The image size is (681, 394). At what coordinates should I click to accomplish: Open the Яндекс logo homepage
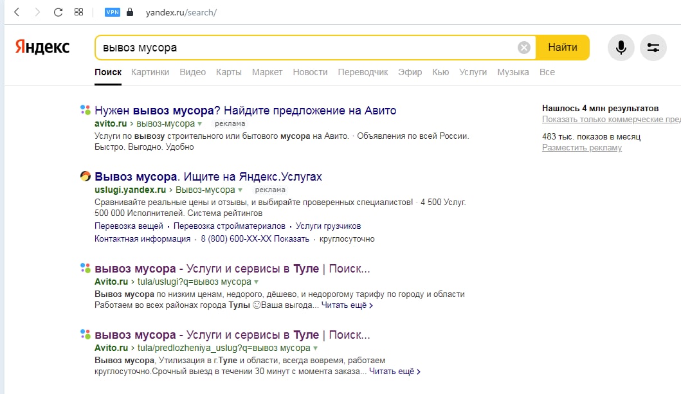42,47
